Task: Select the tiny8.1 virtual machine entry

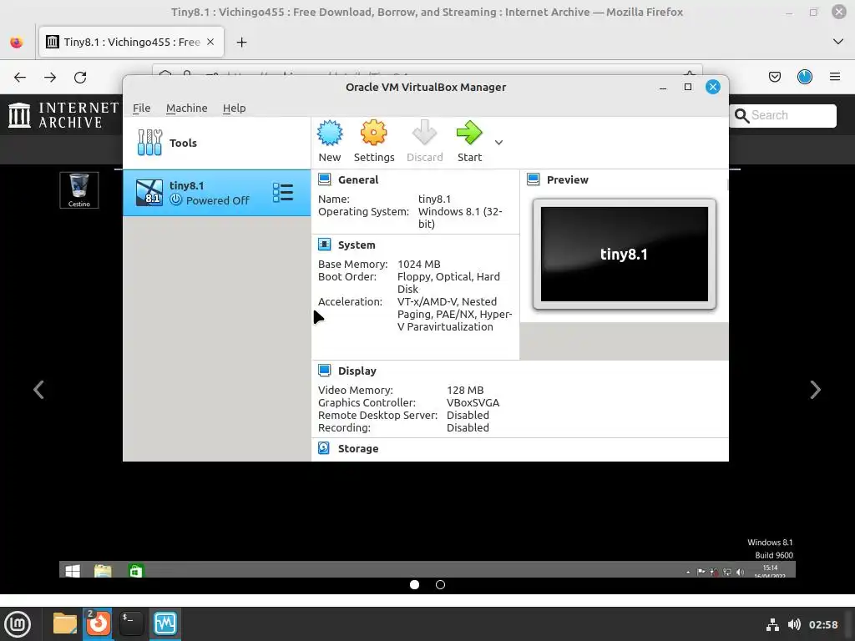Action: click(216, 193)
